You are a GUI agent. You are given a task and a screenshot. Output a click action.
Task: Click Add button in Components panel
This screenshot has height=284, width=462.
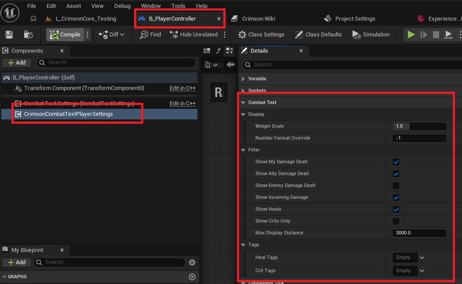(x=17, y=62)
